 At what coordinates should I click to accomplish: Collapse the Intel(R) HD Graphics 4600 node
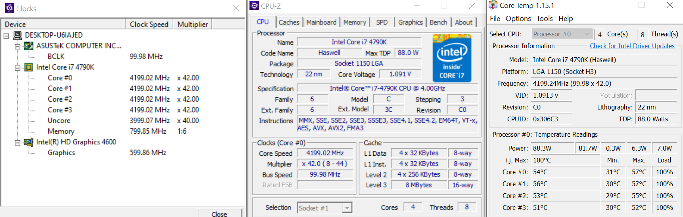pos(17,143)
